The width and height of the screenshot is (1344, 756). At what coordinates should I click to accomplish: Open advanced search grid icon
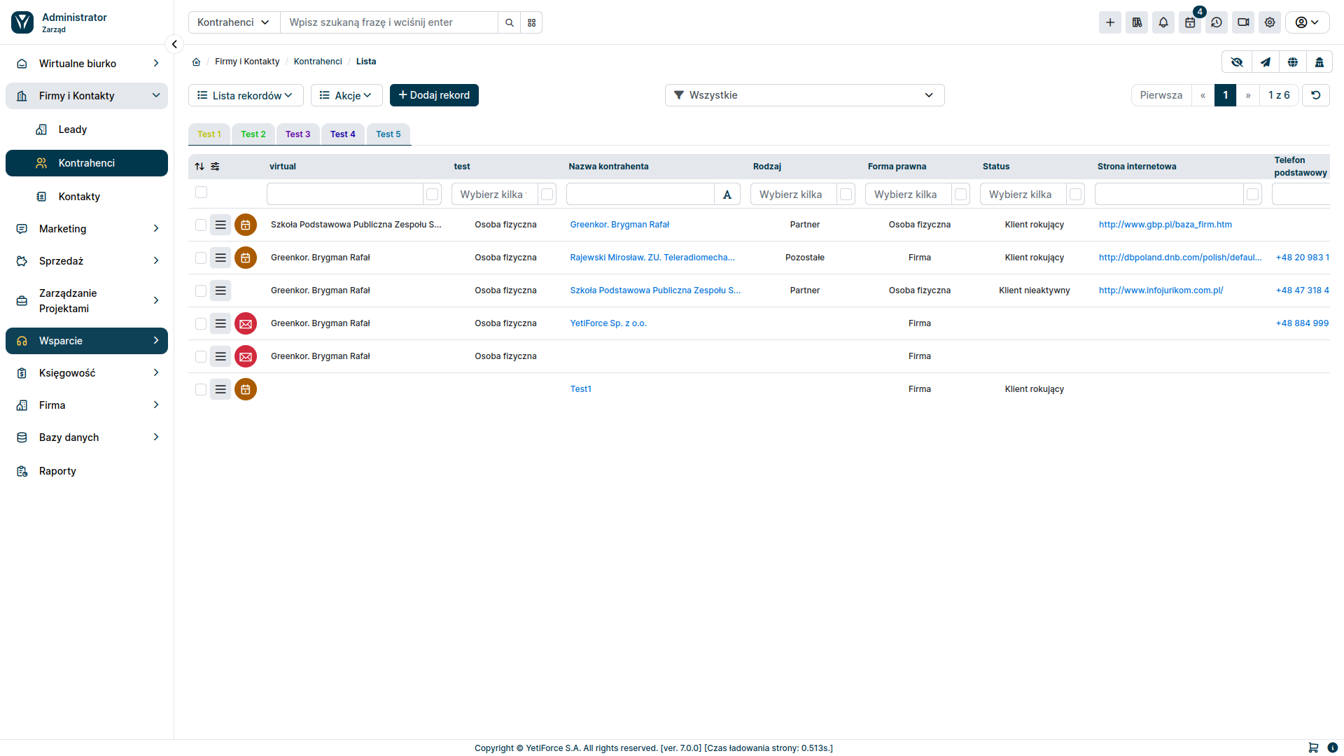click(532, 22)
